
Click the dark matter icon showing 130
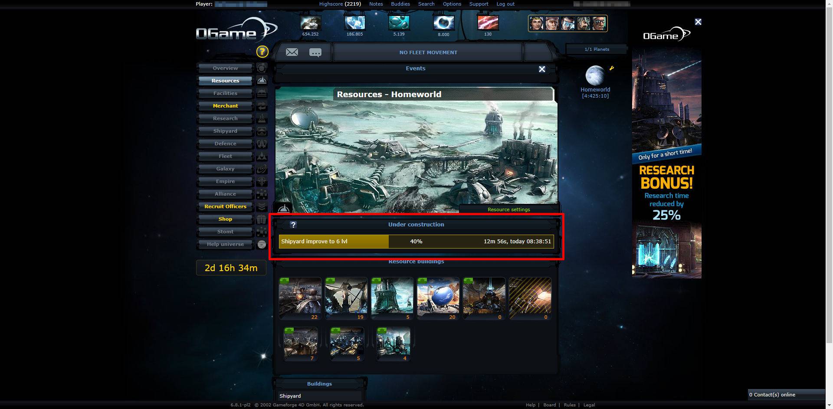point(488,23)
